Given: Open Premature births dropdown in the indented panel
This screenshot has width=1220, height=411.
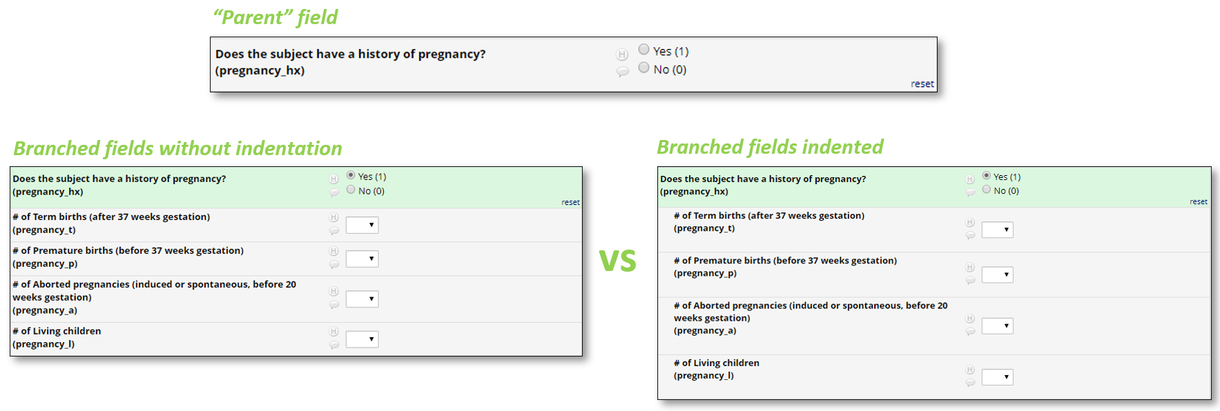Looking at the screenshot, I should click(x=997, y=275).
